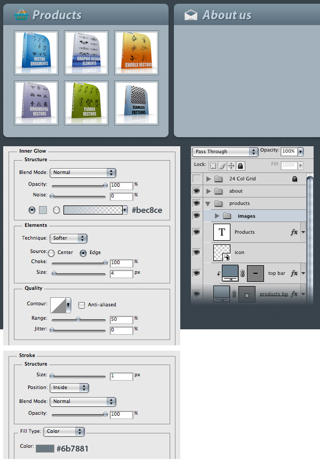This screenshot has height=467, width=320.
Task: Click the fx icon on Products text layer
Action: point(294,232)
